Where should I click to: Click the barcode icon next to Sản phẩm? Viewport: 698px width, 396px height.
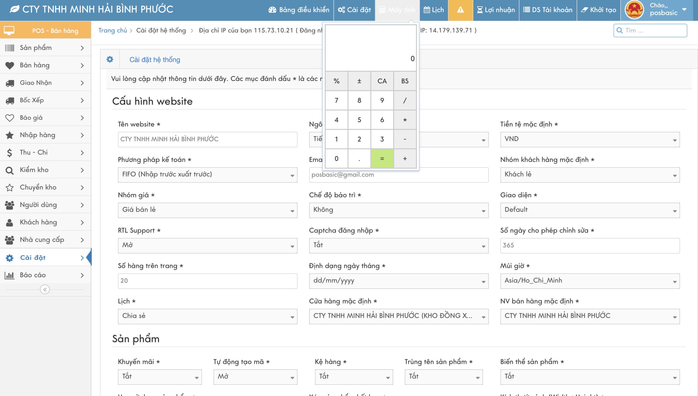[10, 48]
